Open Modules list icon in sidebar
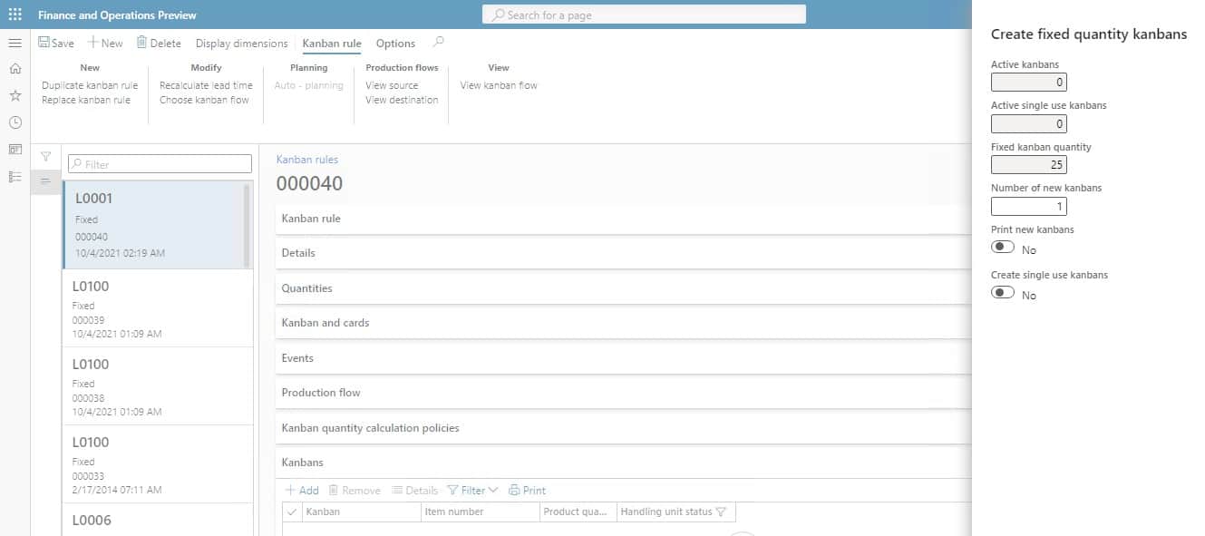This screenshot has width=1205, height=536. (x=15, y=177)
